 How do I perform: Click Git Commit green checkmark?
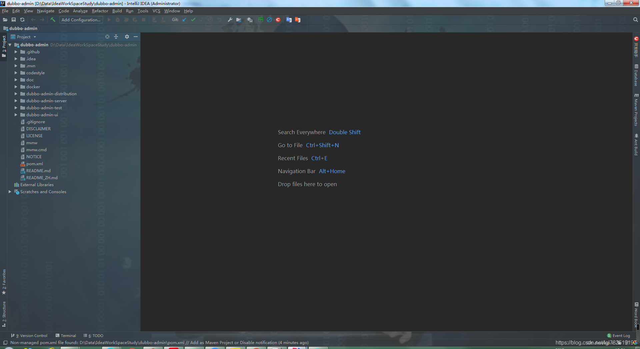click(193, 20)
